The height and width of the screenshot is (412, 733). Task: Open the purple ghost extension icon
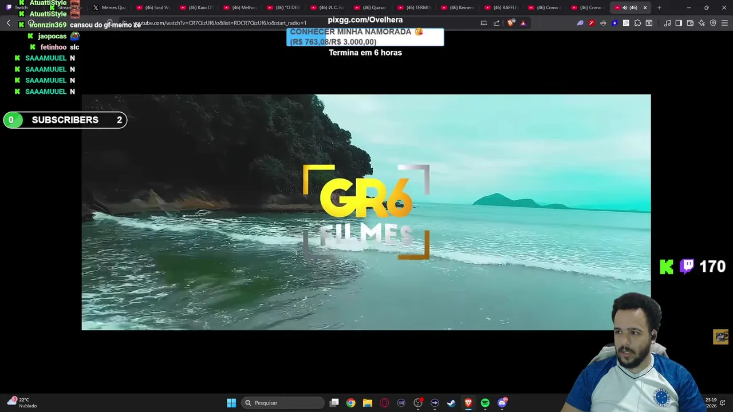point(580,23)
